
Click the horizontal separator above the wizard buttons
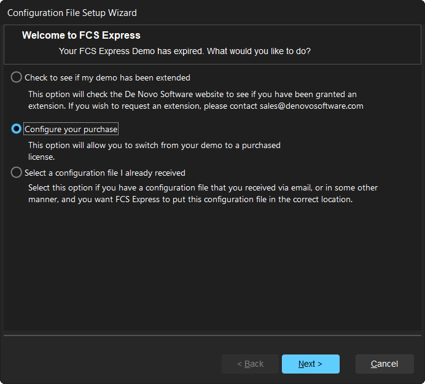click(212, 336)
